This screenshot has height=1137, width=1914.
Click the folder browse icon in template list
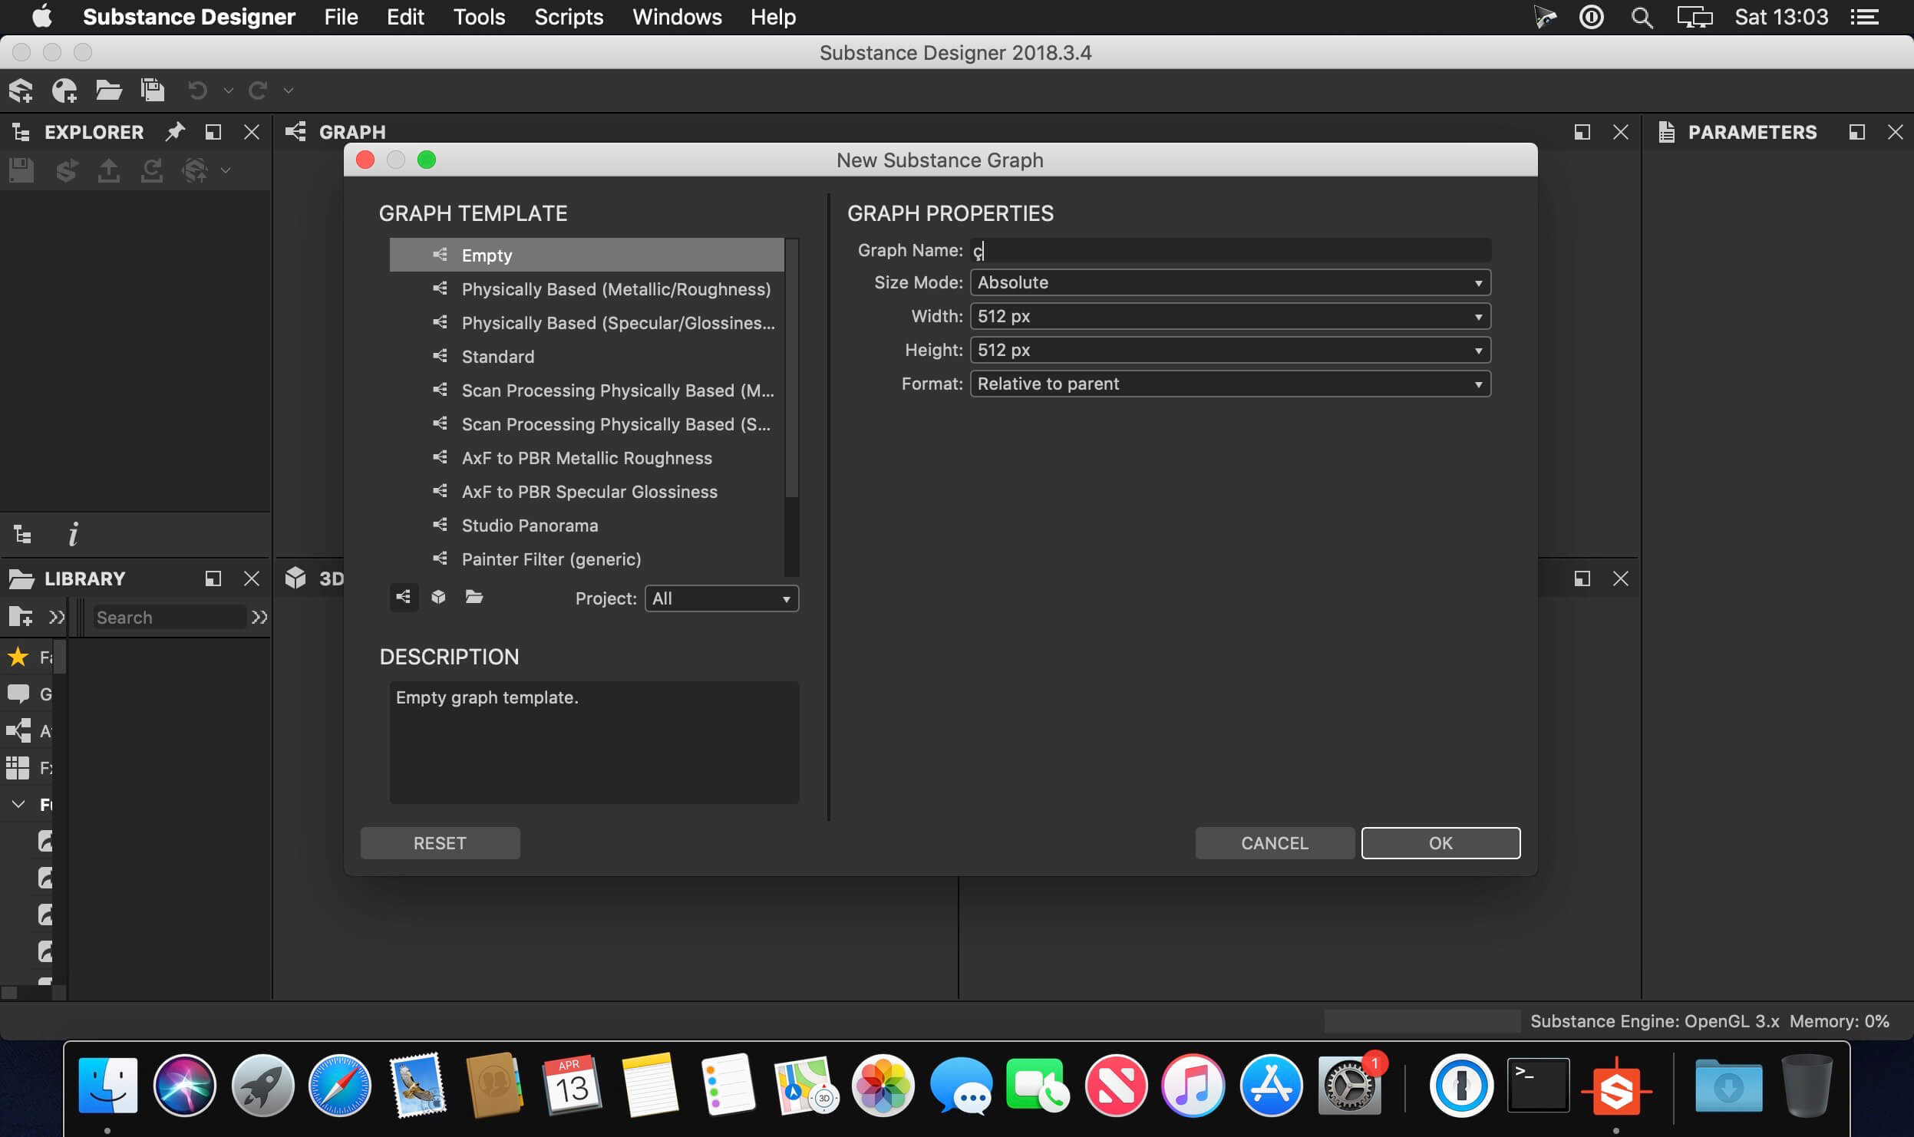(x=474, y=597)
